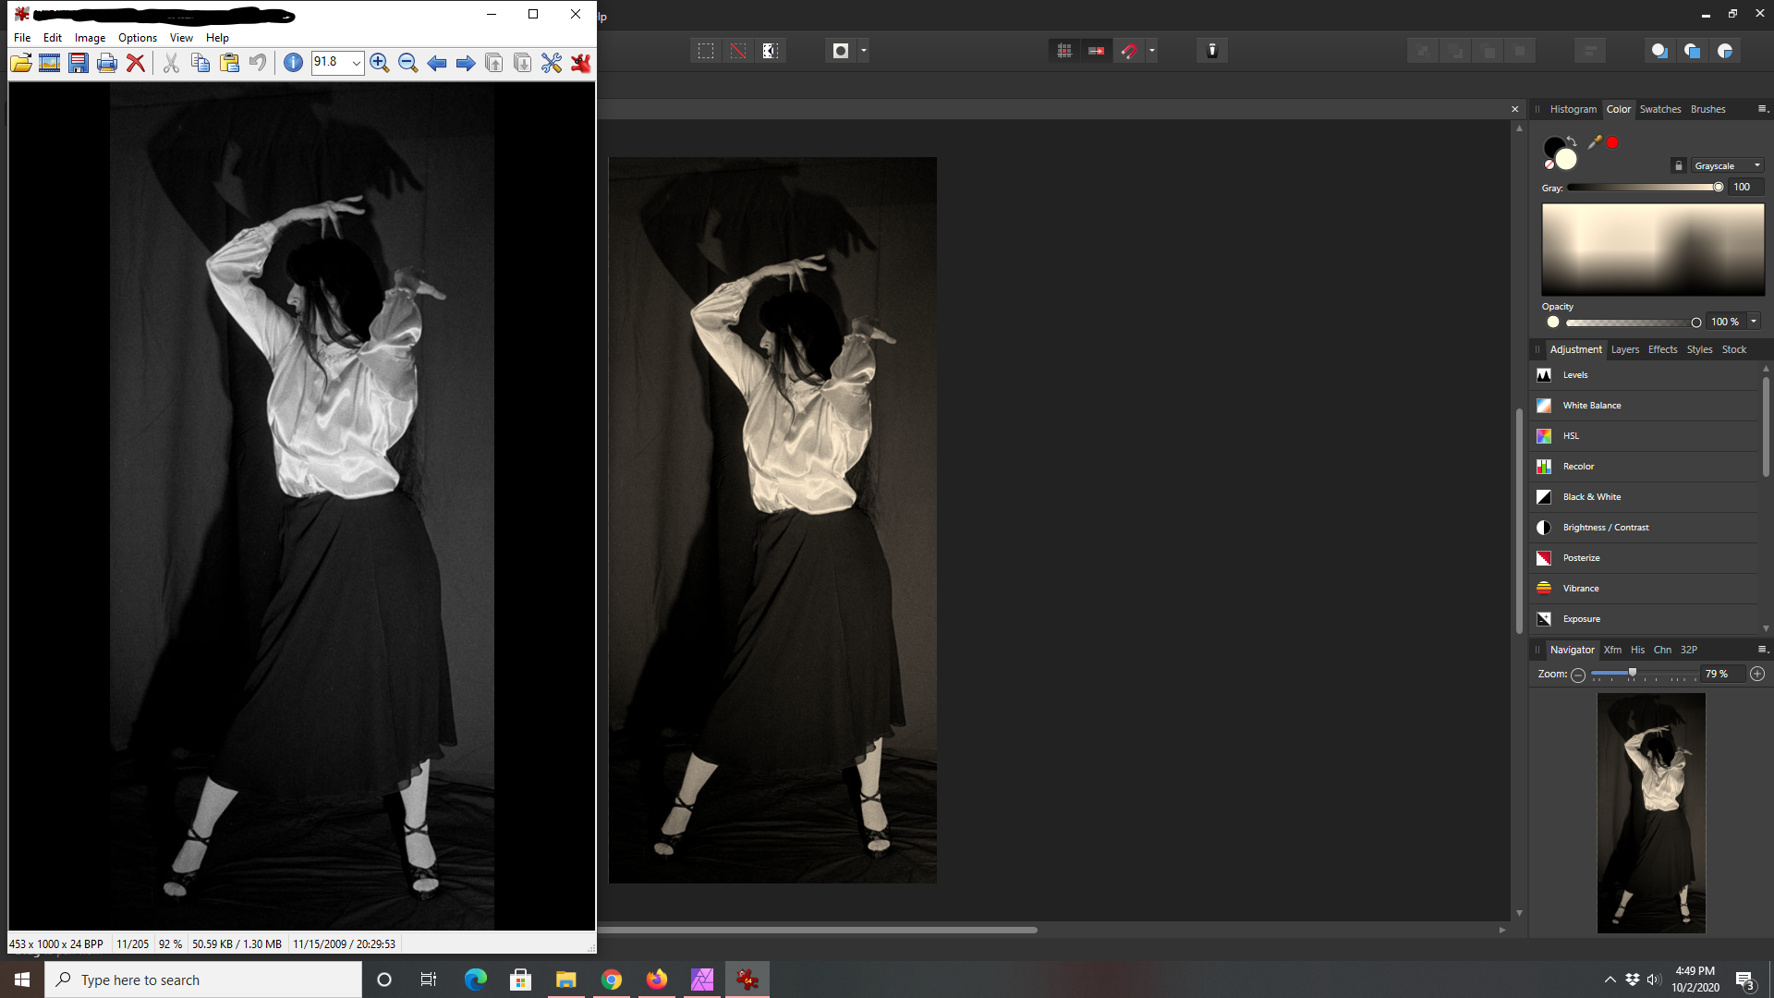Zoom in with the magnifier plus icon

379,63
